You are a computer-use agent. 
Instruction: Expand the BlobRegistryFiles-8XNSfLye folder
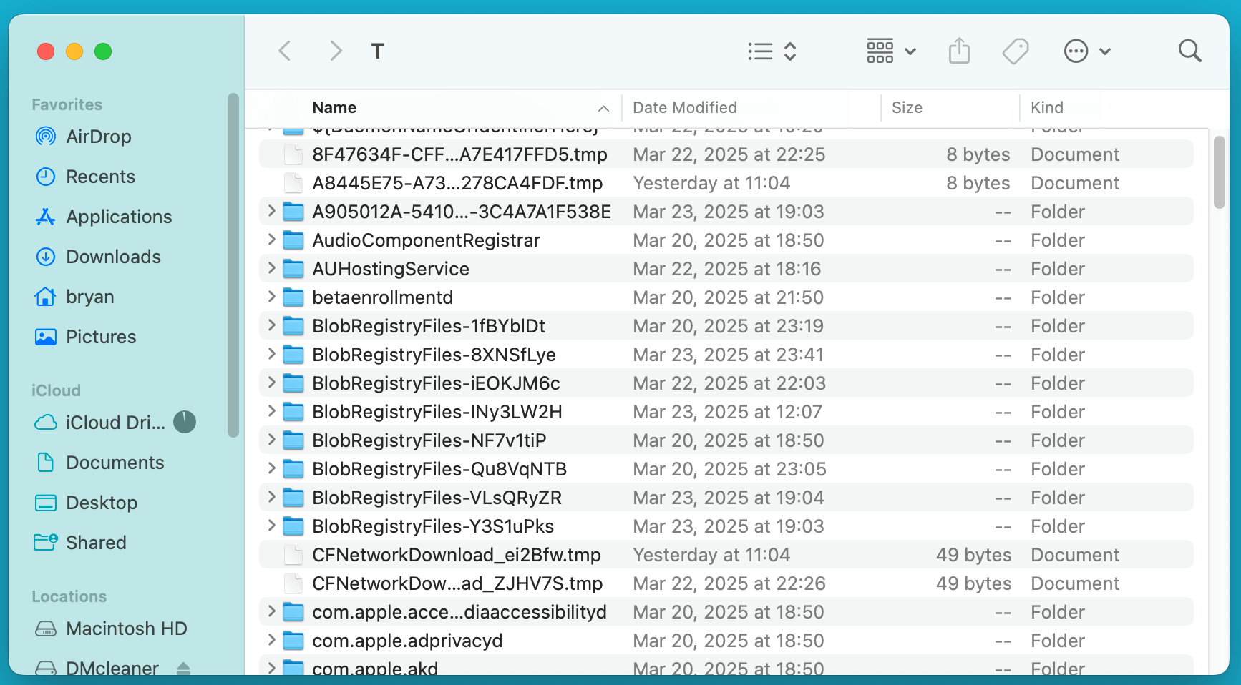pyautogui.click(x=271, y=355)
